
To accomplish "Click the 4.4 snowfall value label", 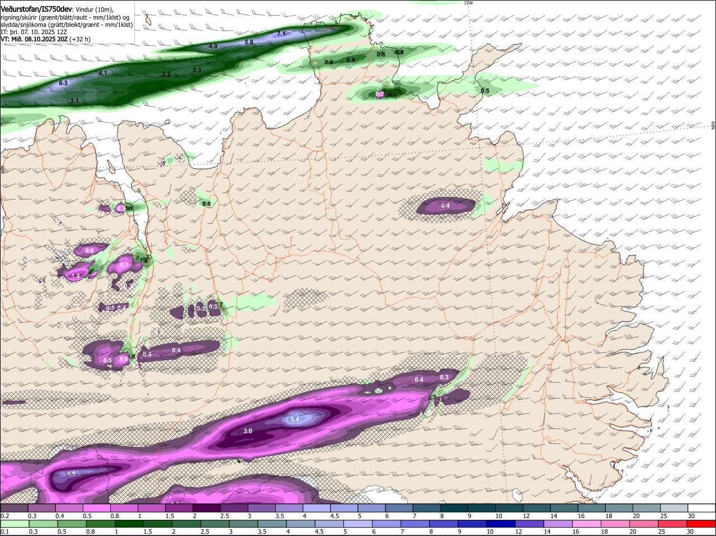I will (71, 473).
